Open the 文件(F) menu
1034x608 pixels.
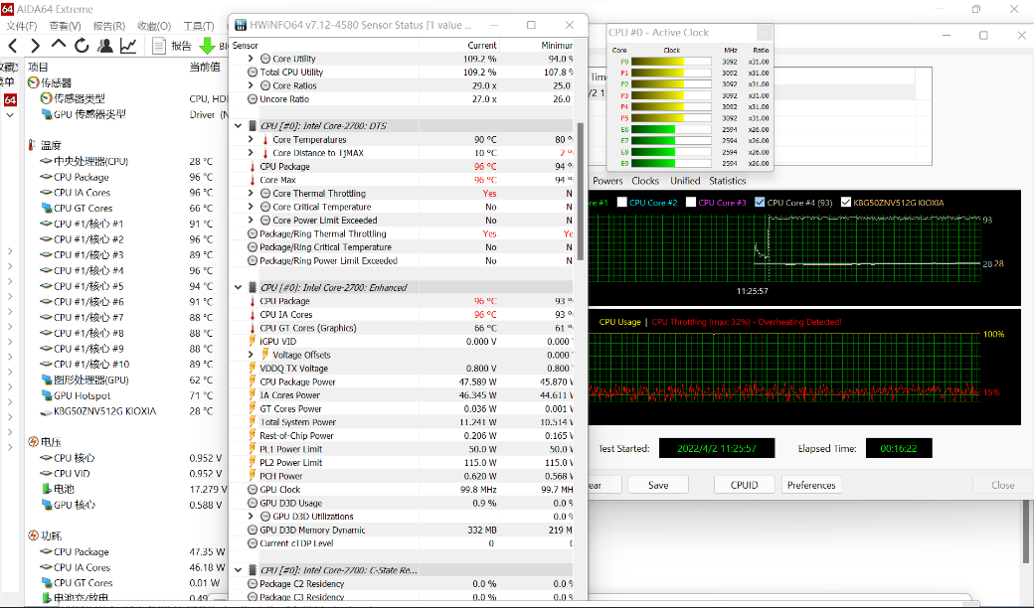pyautogui.click(x=22, y=26)
